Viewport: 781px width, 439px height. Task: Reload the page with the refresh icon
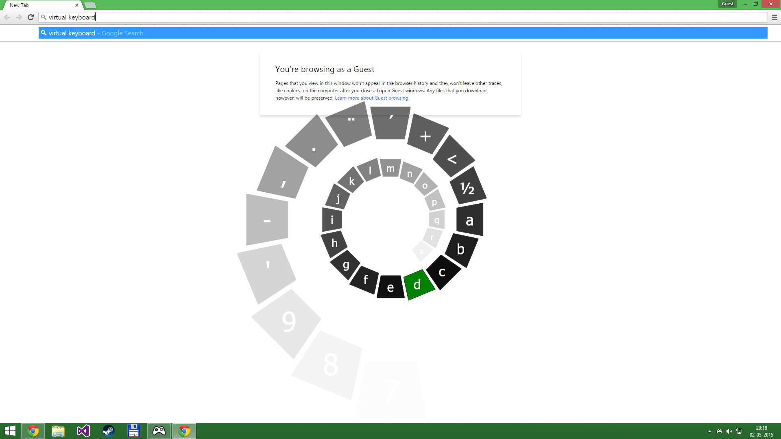(31, 17)
